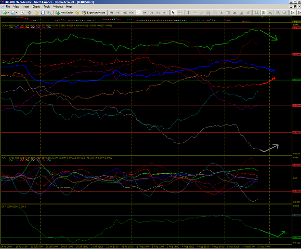This screenshot has height=249, width=301.
Task: Select the trendline-by-angle tool
Action: (241, 13)
